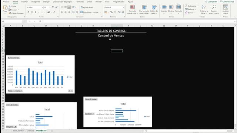This screenshot has height=133, width=237.
Task: Switch to the Insertar ribbon tab
Action: tap(24, 1)
